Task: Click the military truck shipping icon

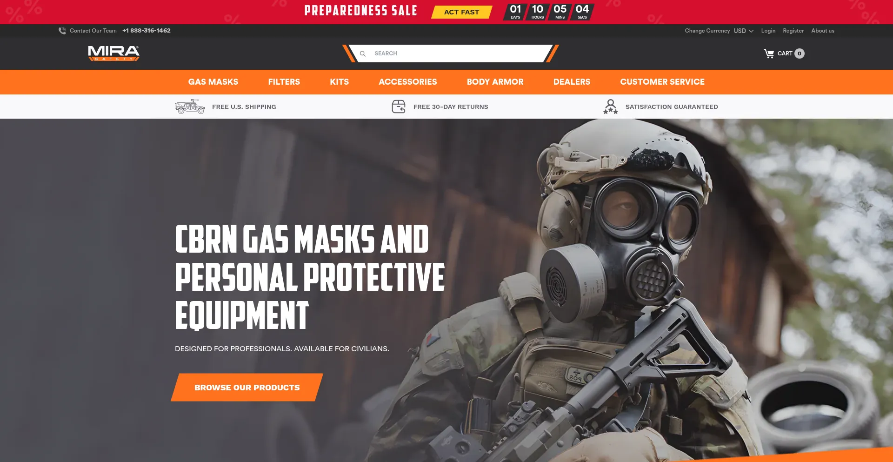Action: click(x=190, y=107)
